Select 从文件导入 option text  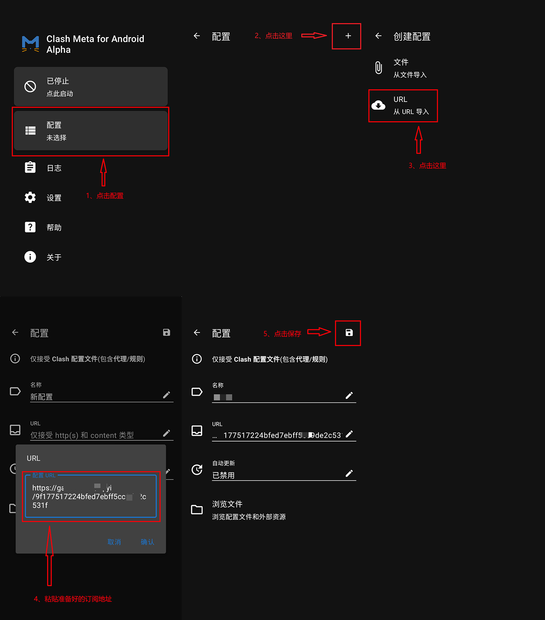[410, 75]
